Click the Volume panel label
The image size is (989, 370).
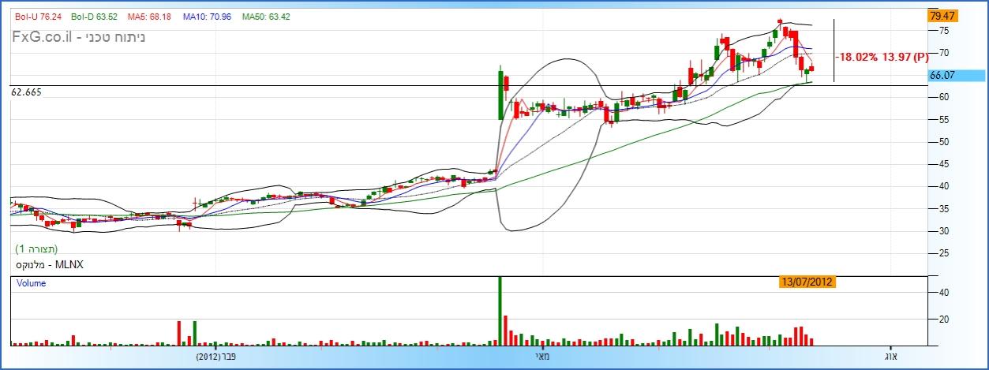pyautogui.click(x=30, y=283)
